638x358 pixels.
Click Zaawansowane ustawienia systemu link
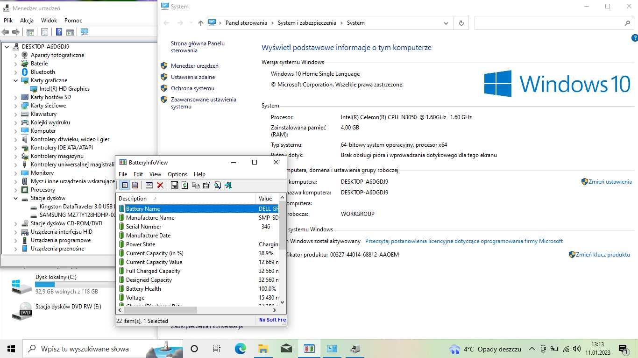204,103
